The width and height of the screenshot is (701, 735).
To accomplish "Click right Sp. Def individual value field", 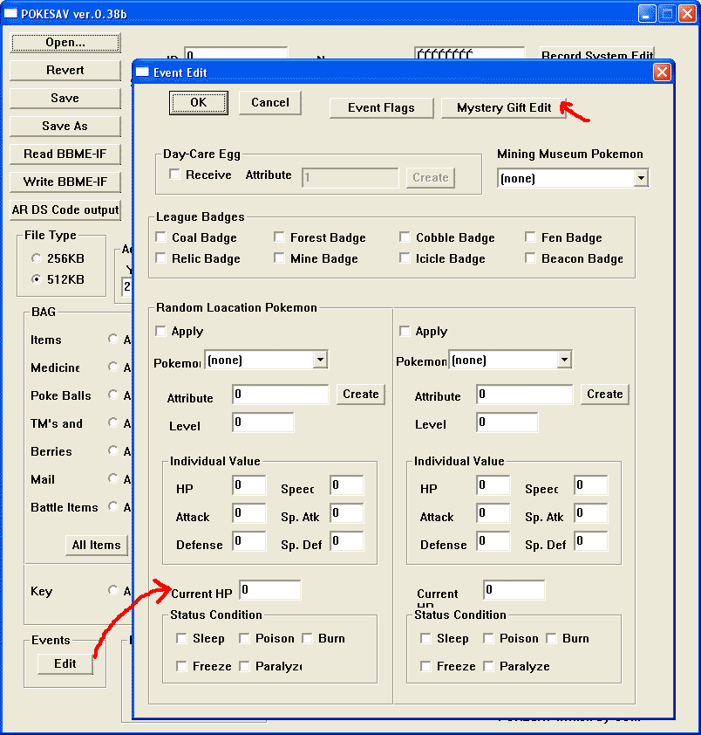I will 591,541.
